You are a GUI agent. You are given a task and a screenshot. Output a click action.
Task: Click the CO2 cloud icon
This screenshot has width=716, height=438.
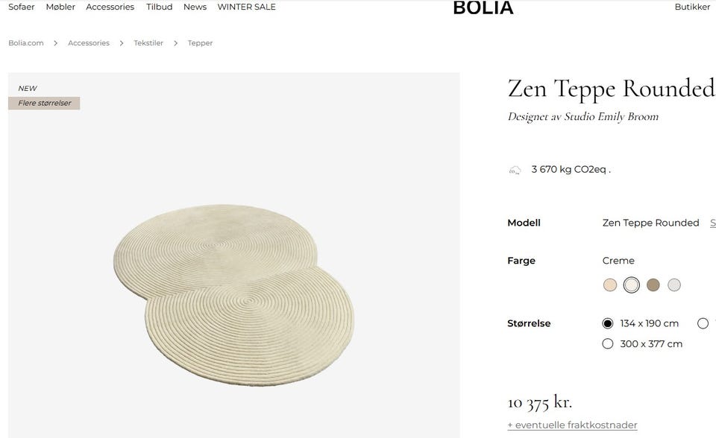point(515,170)
